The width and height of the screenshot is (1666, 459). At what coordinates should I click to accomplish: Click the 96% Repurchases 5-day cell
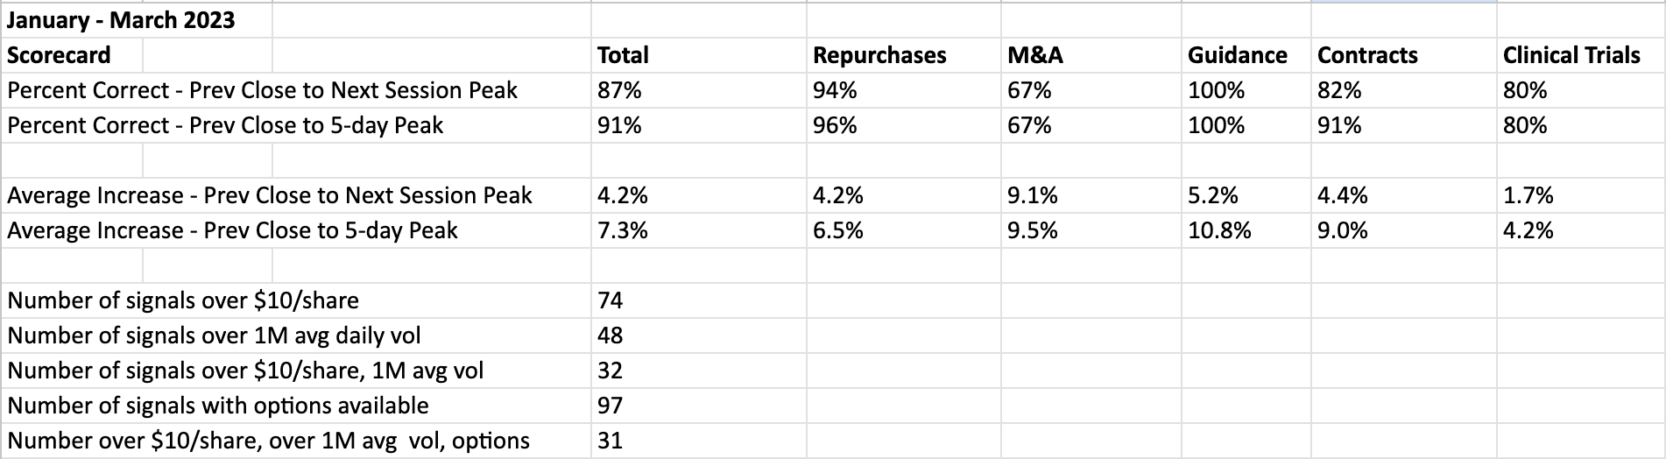(835, 125)
